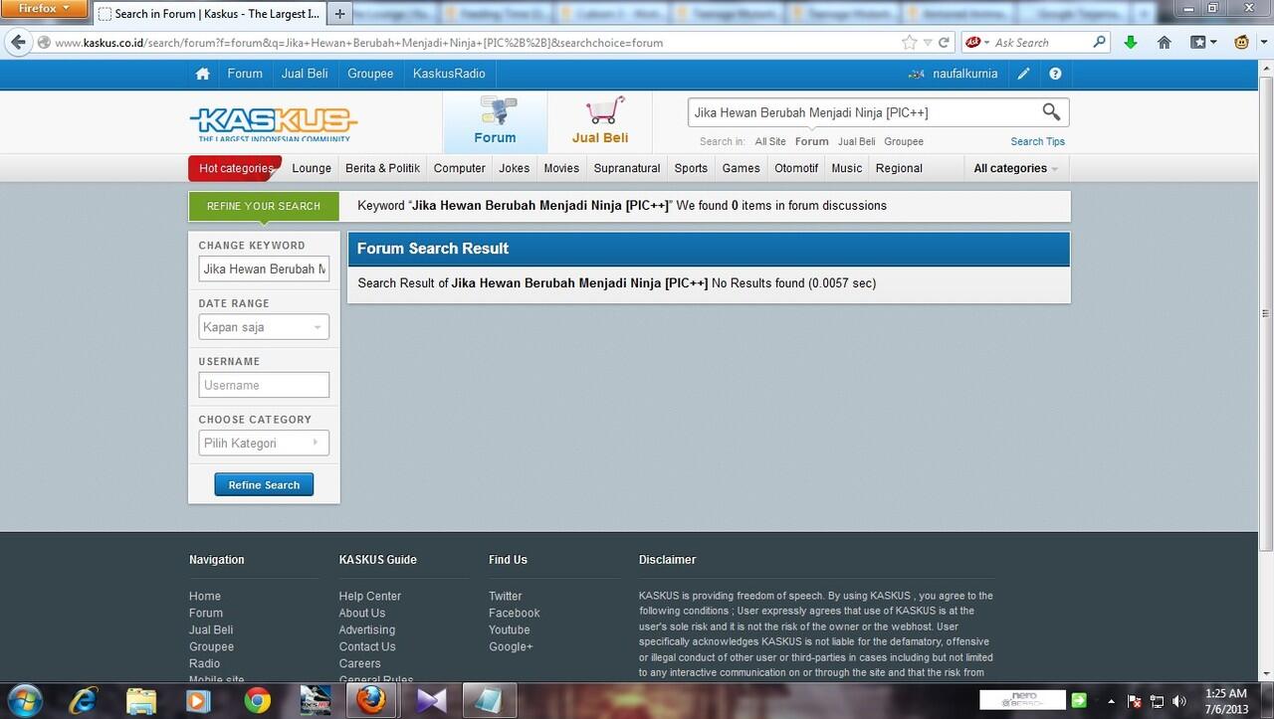Open Windows Explorer folder on taskbar
1274x719 pixels.
click(x=141, y=700)
